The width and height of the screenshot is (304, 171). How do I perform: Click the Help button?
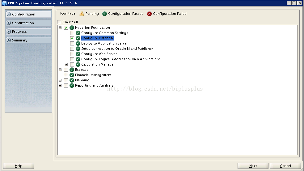coord(19,166)
